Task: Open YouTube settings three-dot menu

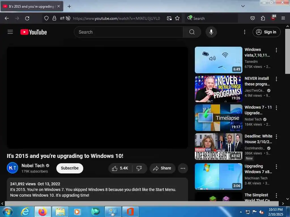Action: click(244, 32)
